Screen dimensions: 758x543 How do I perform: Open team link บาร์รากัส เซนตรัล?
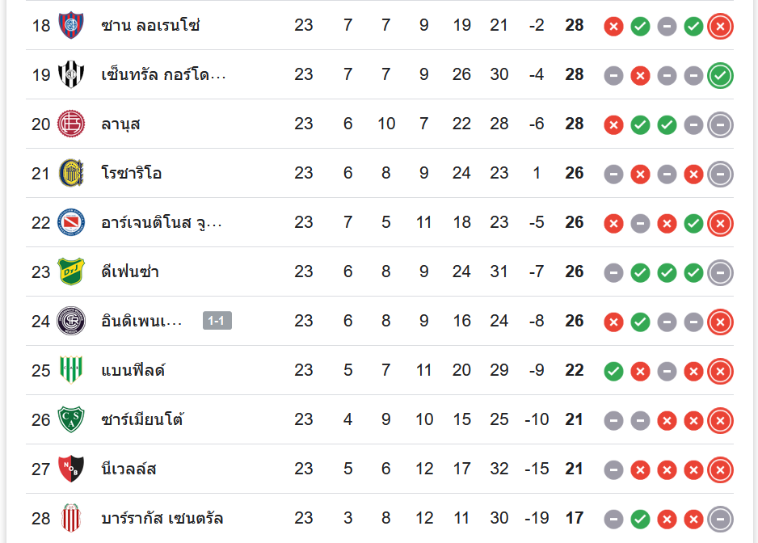click(x=162, y=519)
